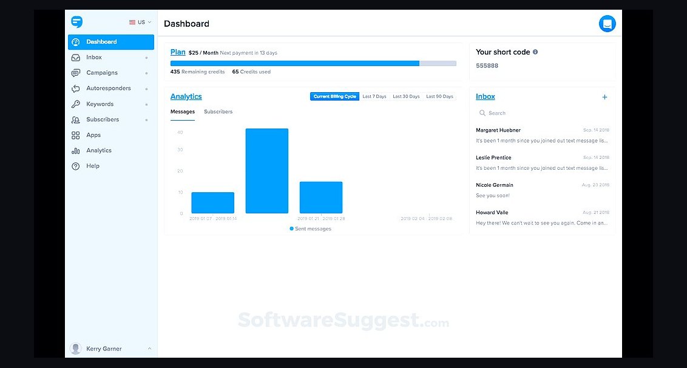This screenshot has width=687, height=368.
Task: Click the tallest chart bar
Action: tap(267, 171)
